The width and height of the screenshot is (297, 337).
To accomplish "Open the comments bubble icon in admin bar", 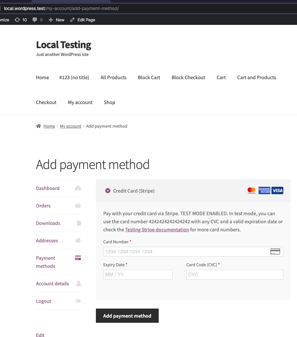I will pos(35,20).
